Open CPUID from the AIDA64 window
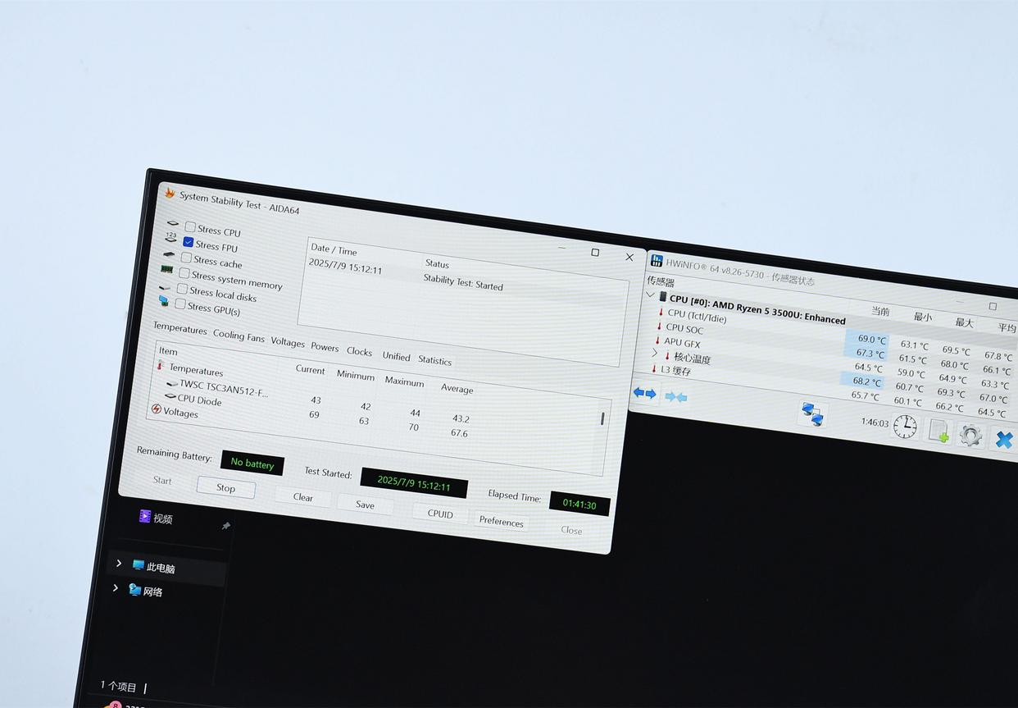The image size is (1018, 708). (x=440, y=514)
